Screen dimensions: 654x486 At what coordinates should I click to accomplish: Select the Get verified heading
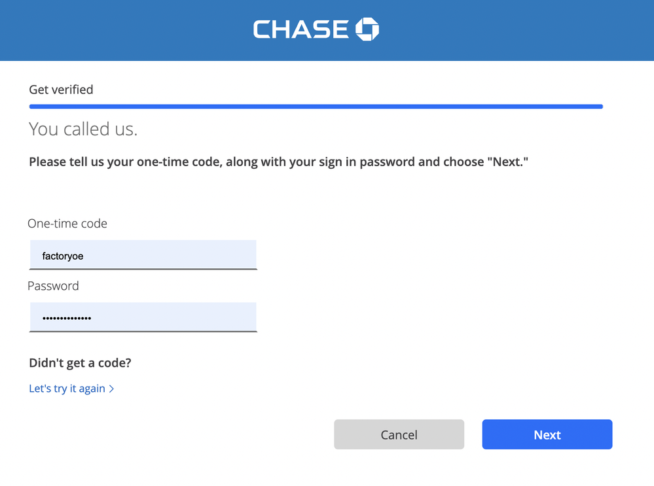click(x=61, y=90)
